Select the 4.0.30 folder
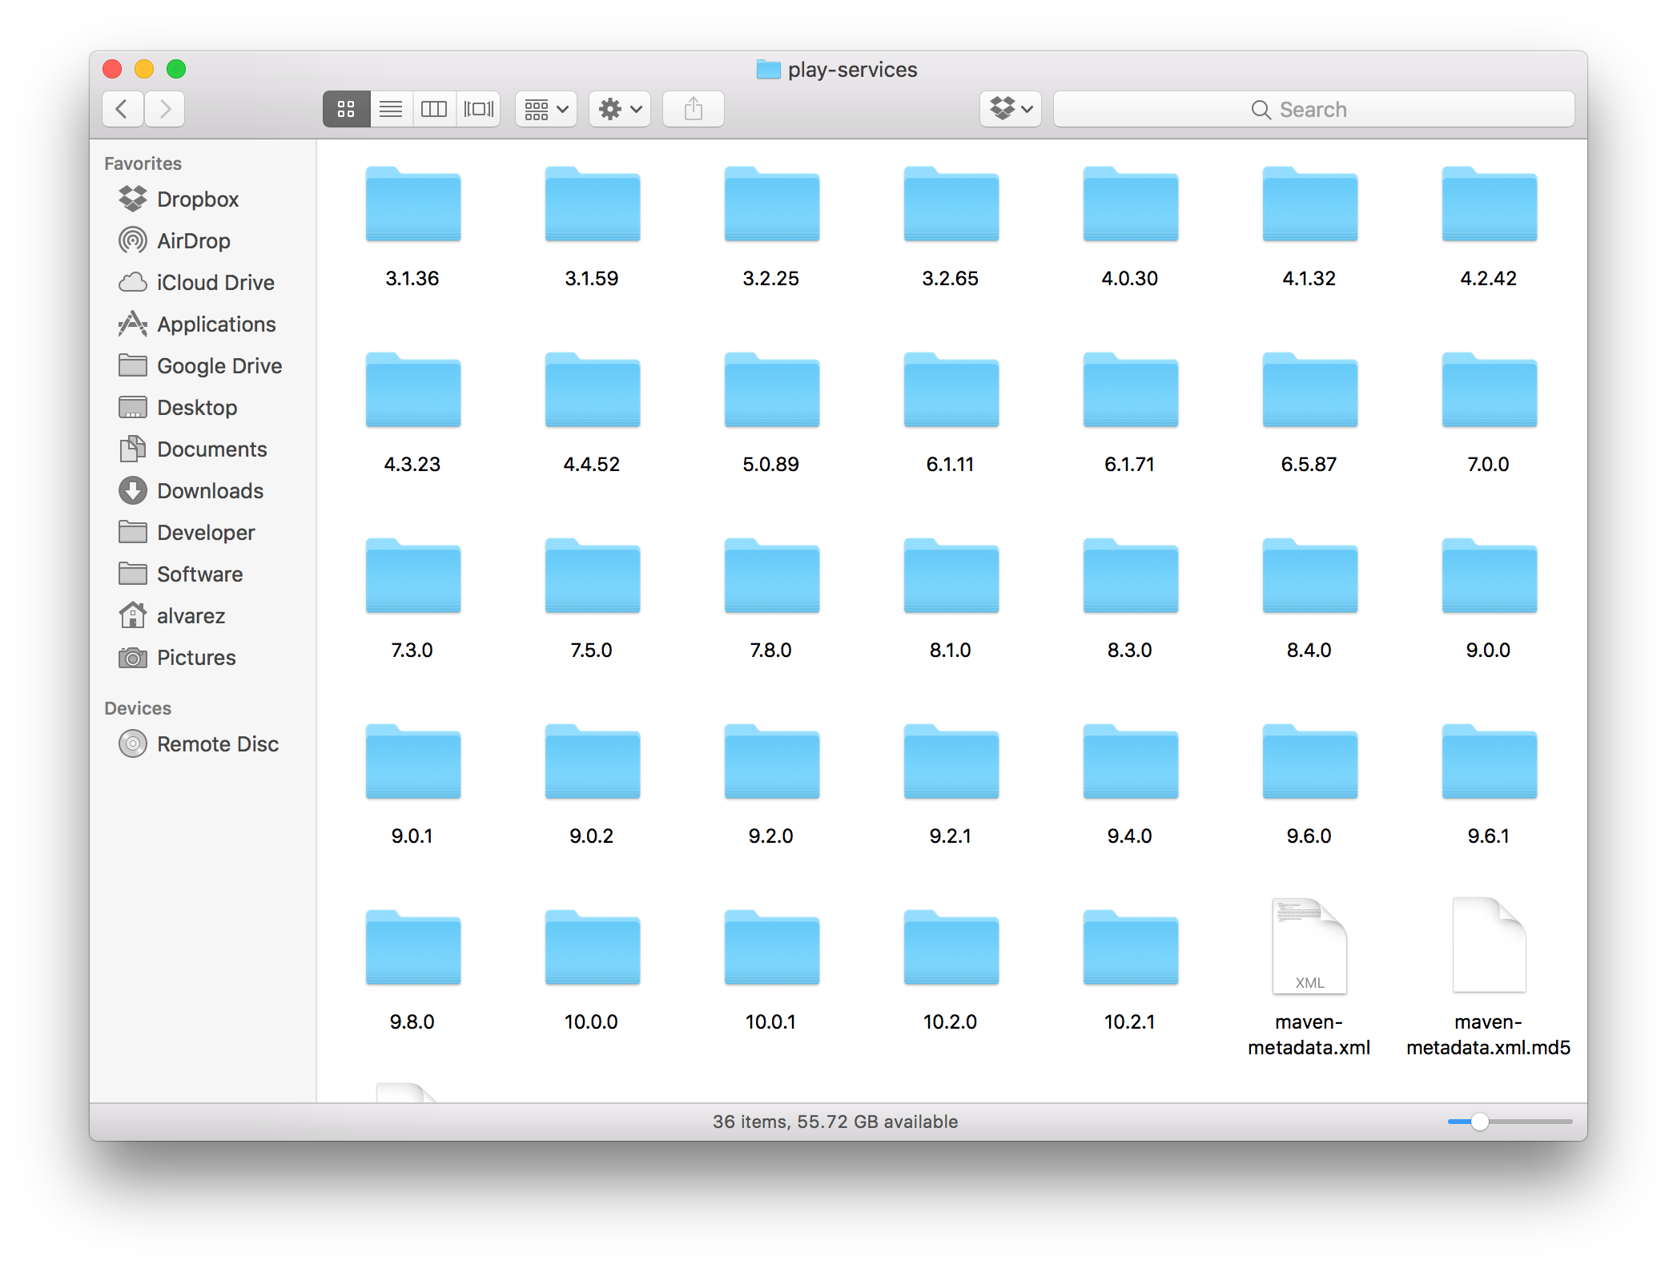Screen dimensions: 1677x1269 click(1131, 204)
